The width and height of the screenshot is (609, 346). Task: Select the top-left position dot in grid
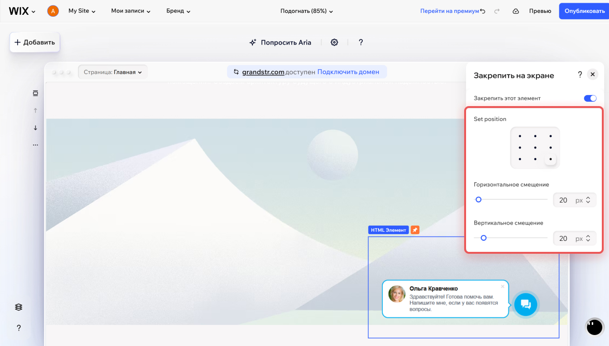pyautogui.click(x=520, y=136)
